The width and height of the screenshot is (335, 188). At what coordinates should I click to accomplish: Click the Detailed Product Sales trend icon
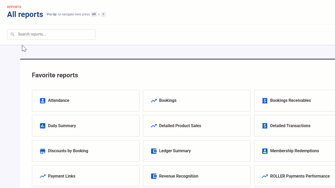point(154,126)
